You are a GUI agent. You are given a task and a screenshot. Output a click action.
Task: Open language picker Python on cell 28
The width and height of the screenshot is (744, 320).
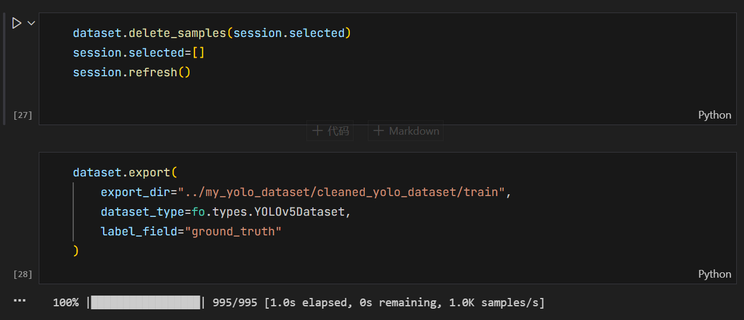(x=714, y=274)
